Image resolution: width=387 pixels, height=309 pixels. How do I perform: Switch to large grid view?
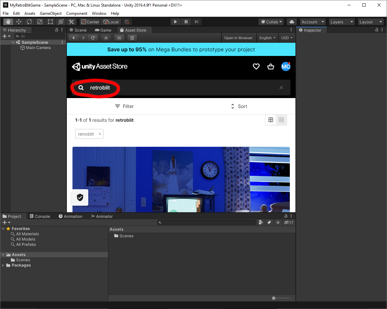271,120
